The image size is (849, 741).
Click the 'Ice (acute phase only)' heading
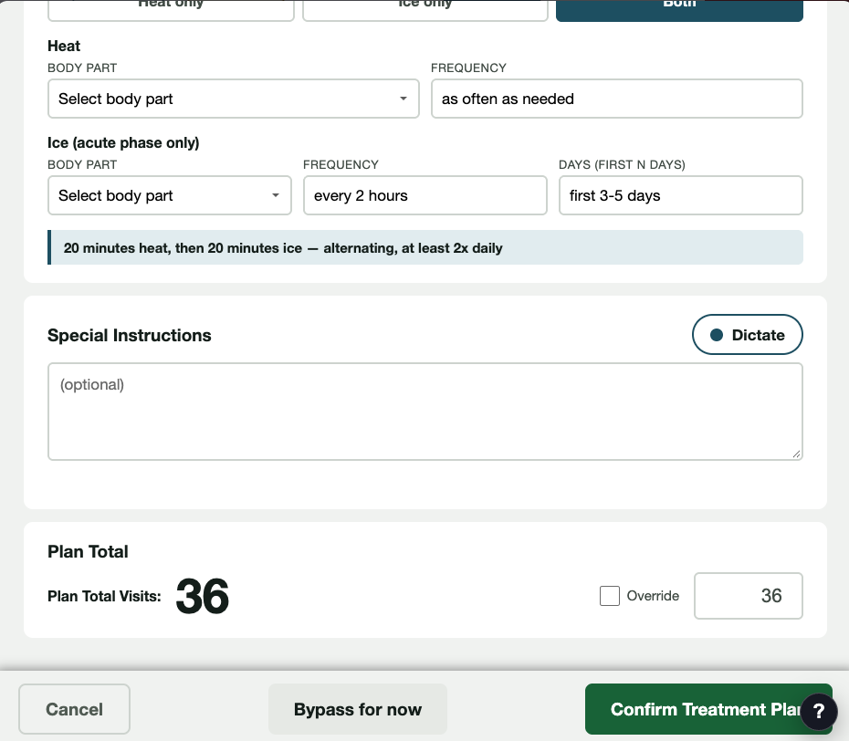123,143
